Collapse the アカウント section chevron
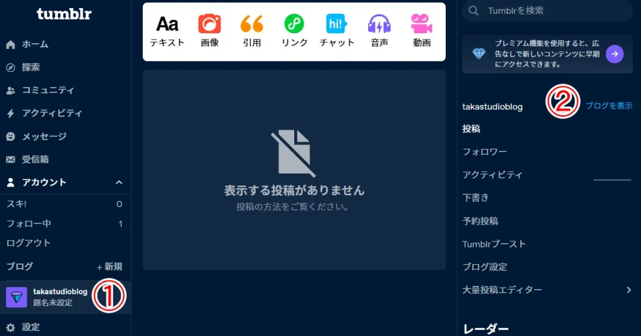The height and width of the screenshot is (336, 641). 119,182
